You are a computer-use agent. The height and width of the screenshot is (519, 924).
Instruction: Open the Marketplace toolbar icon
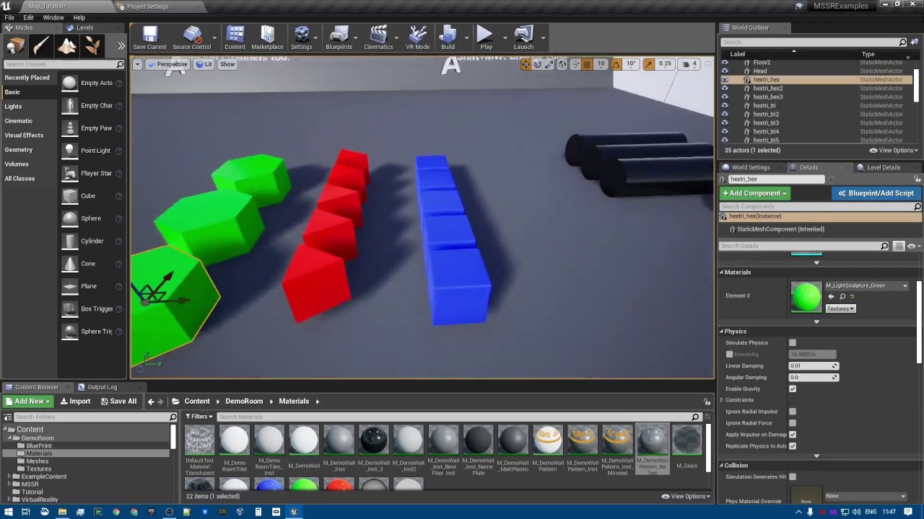pos(267,37)
